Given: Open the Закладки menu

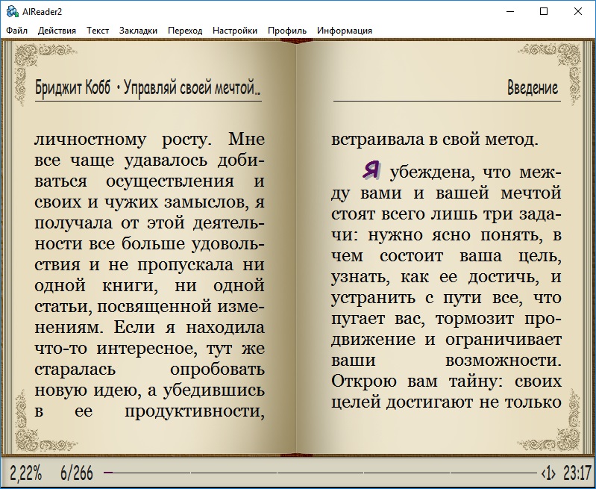Looking at the screenshot, I should 138,31.
